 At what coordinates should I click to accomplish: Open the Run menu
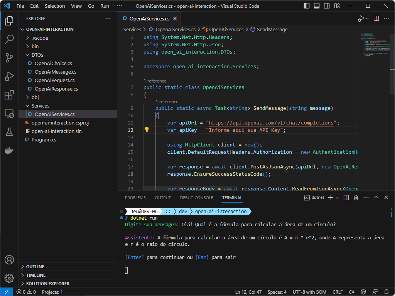(104, 6)
